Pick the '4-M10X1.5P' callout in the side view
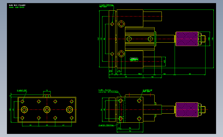The image size is (223, 137). point(147,90)
